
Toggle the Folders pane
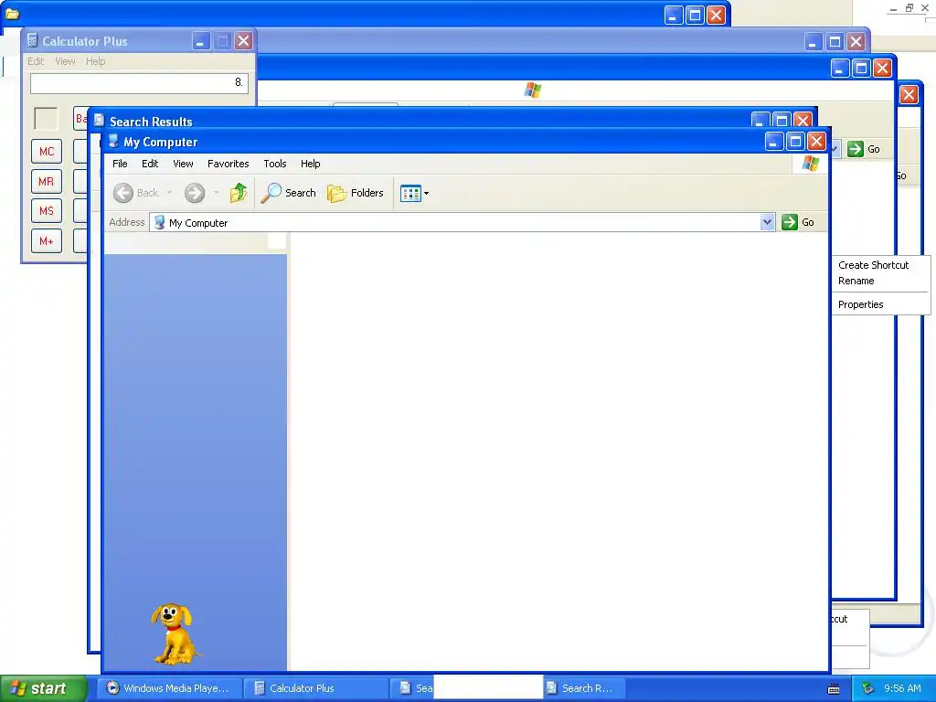point(356,193)
